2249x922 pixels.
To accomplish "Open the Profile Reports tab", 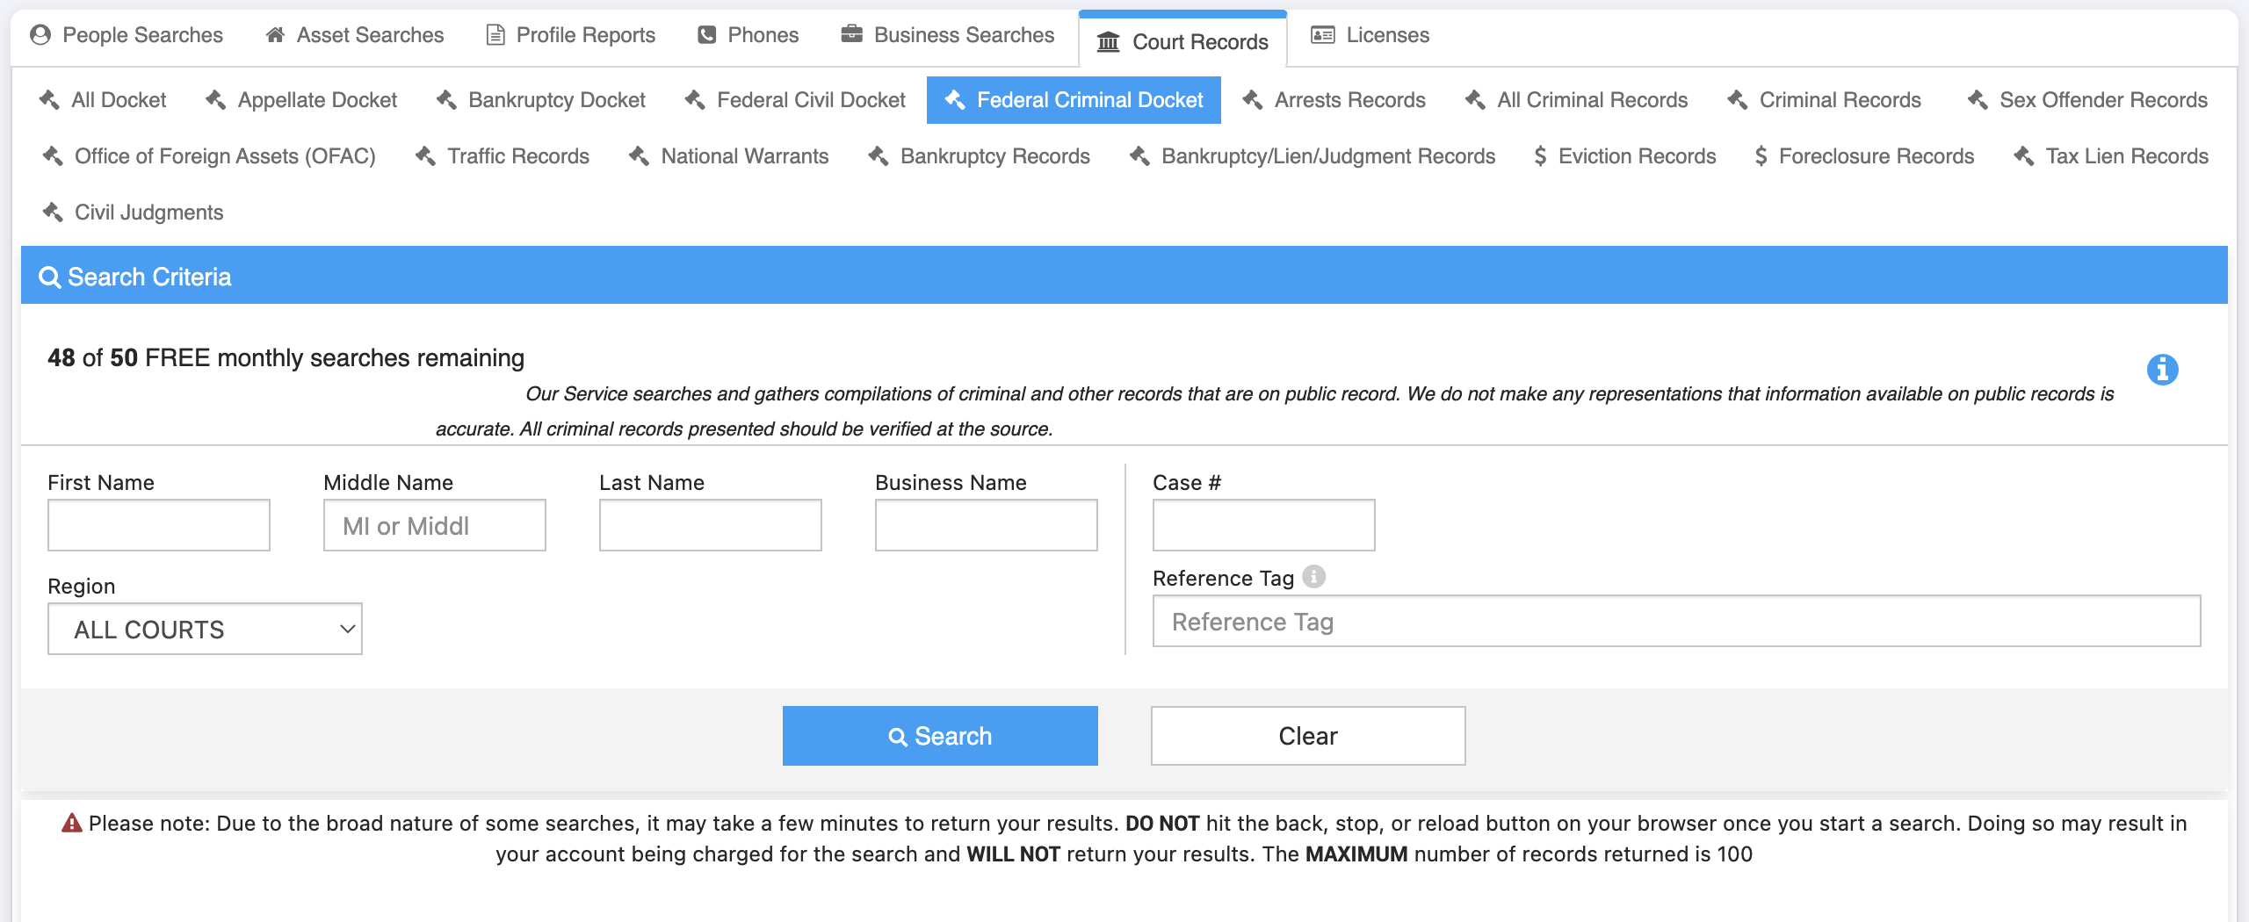I will (x=571, y=35).
